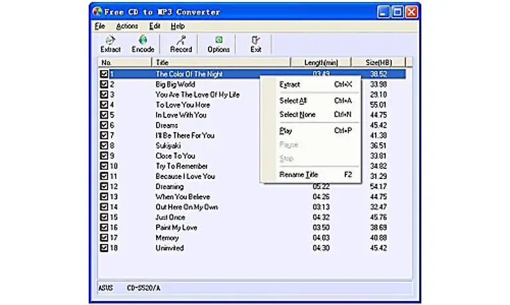
Task: Click the 55.01 size value for track 4
Action: point(378,105)
